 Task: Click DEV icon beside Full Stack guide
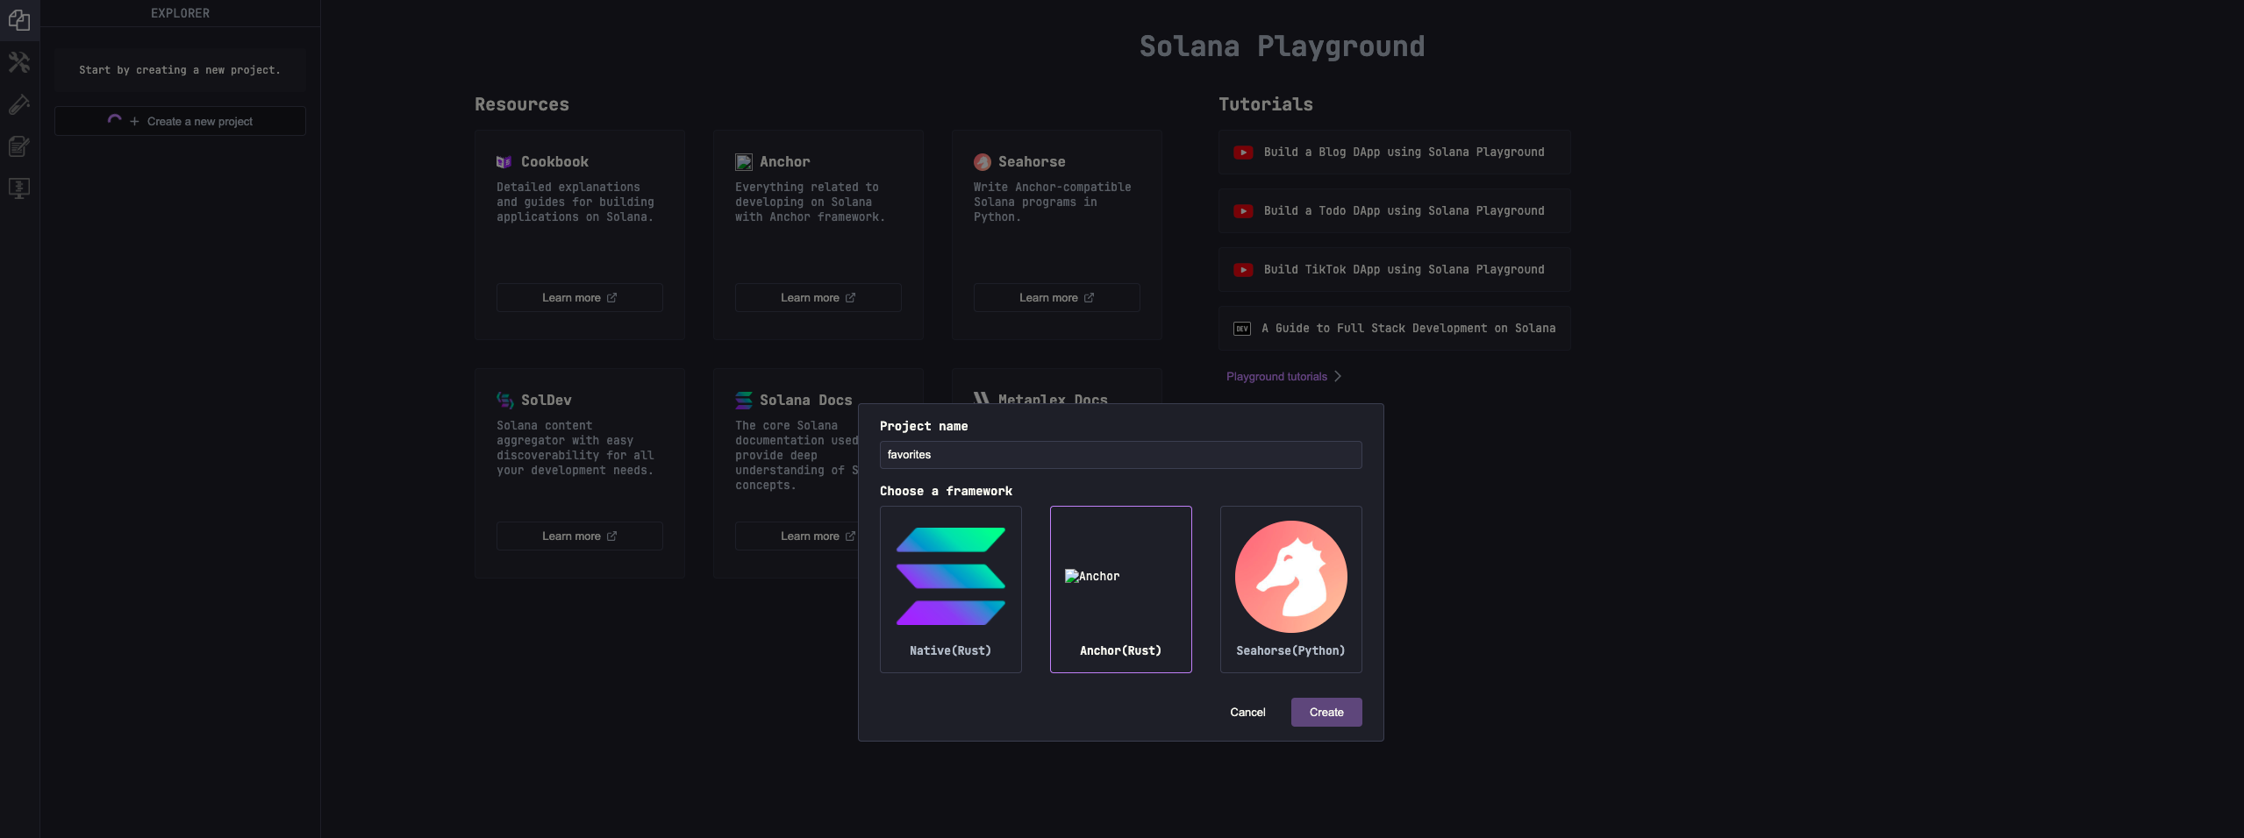1242,329
